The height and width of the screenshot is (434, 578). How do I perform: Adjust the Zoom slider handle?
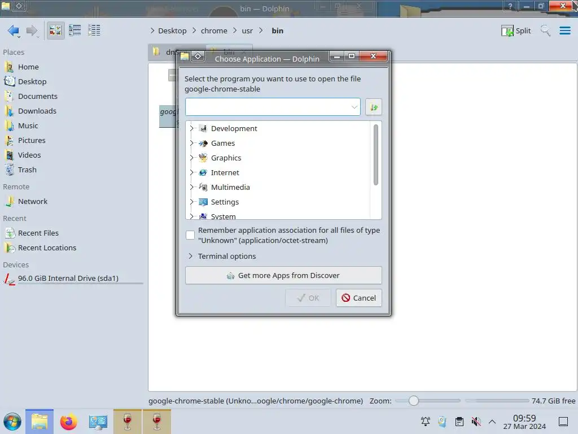[x=414, y=401]
